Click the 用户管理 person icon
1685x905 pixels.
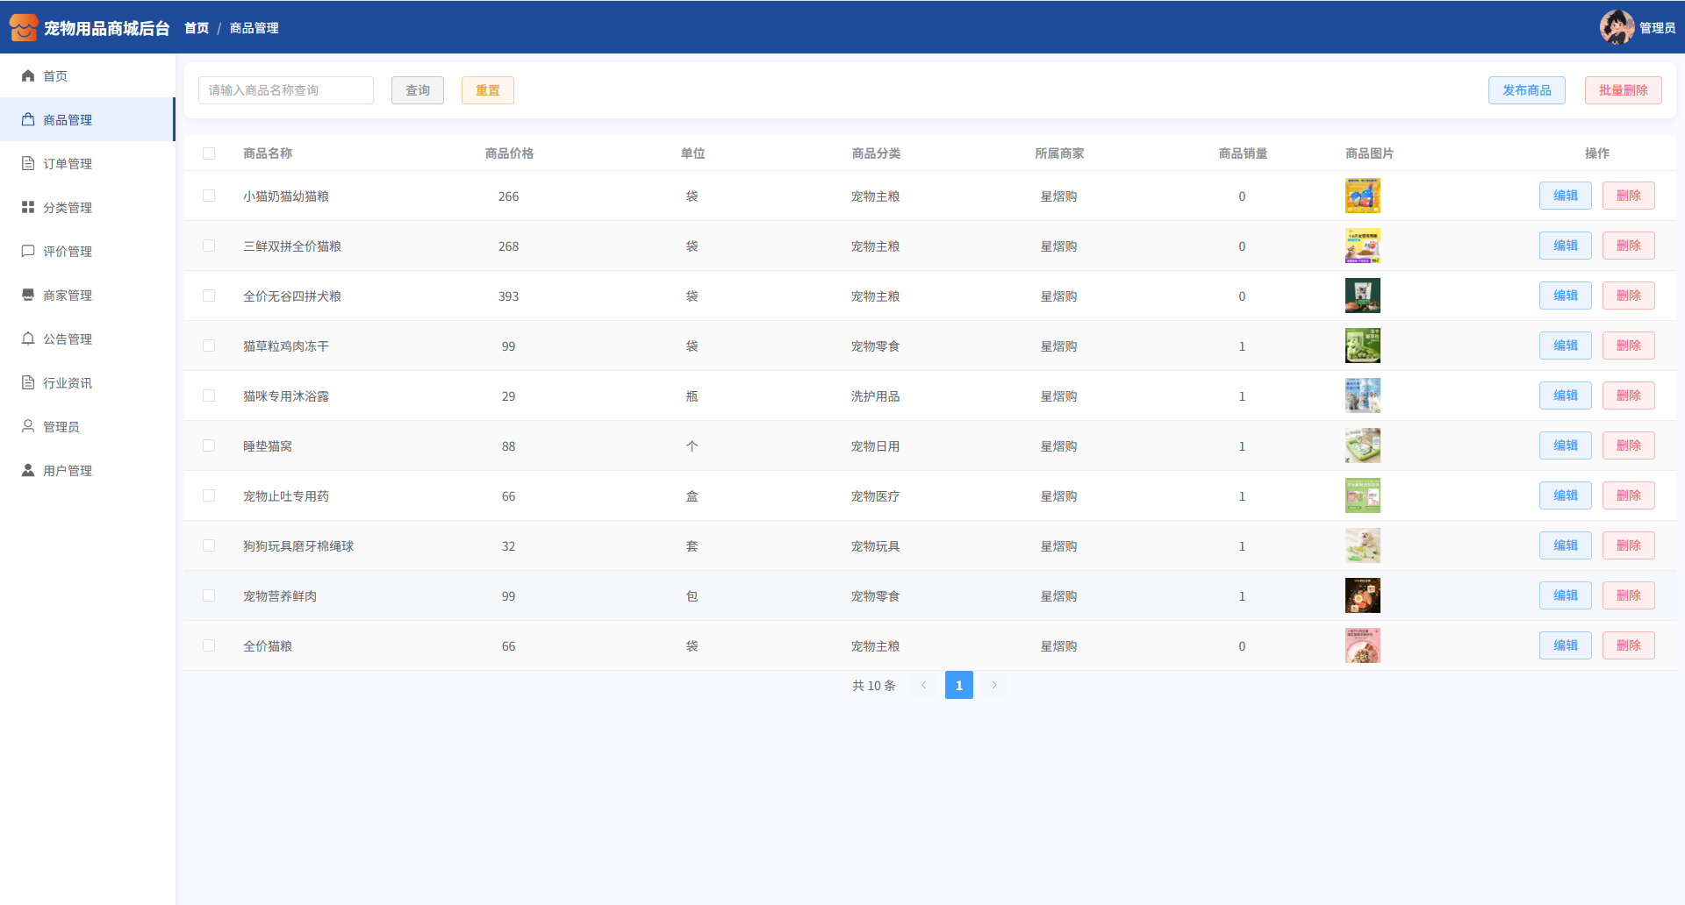[x=28, y=471]
